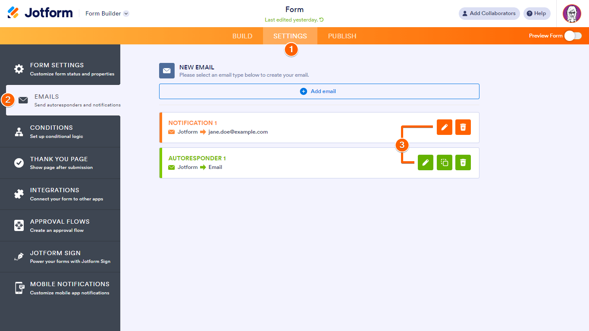The width and height of the screenshot is (589, 331).
Task: Click the Form title at top
Action: 294,9
